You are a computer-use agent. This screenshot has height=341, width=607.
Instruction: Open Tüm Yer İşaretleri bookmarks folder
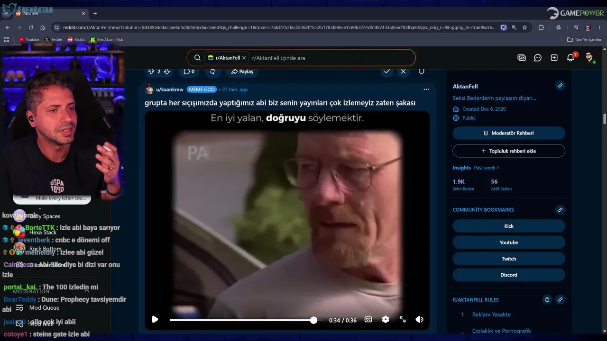point(585,40)
